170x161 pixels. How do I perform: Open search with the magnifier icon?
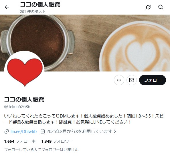[x=161, y=7]
